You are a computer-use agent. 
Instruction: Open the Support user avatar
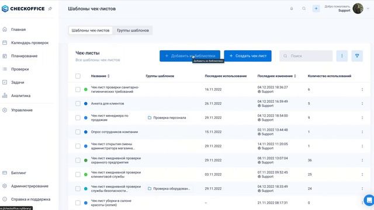[x=358, y=9]
